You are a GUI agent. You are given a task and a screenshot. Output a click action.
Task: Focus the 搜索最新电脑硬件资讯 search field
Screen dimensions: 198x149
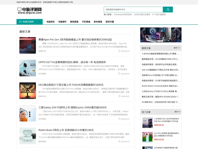[133, 9]
